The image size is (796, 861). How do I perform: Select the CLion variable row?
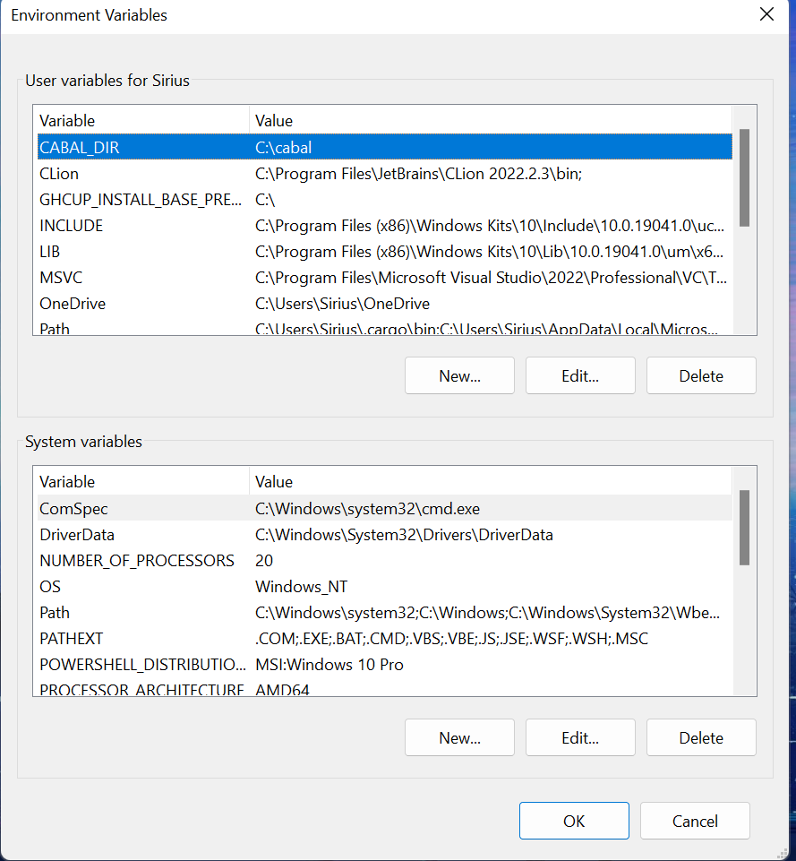point(134,173)
